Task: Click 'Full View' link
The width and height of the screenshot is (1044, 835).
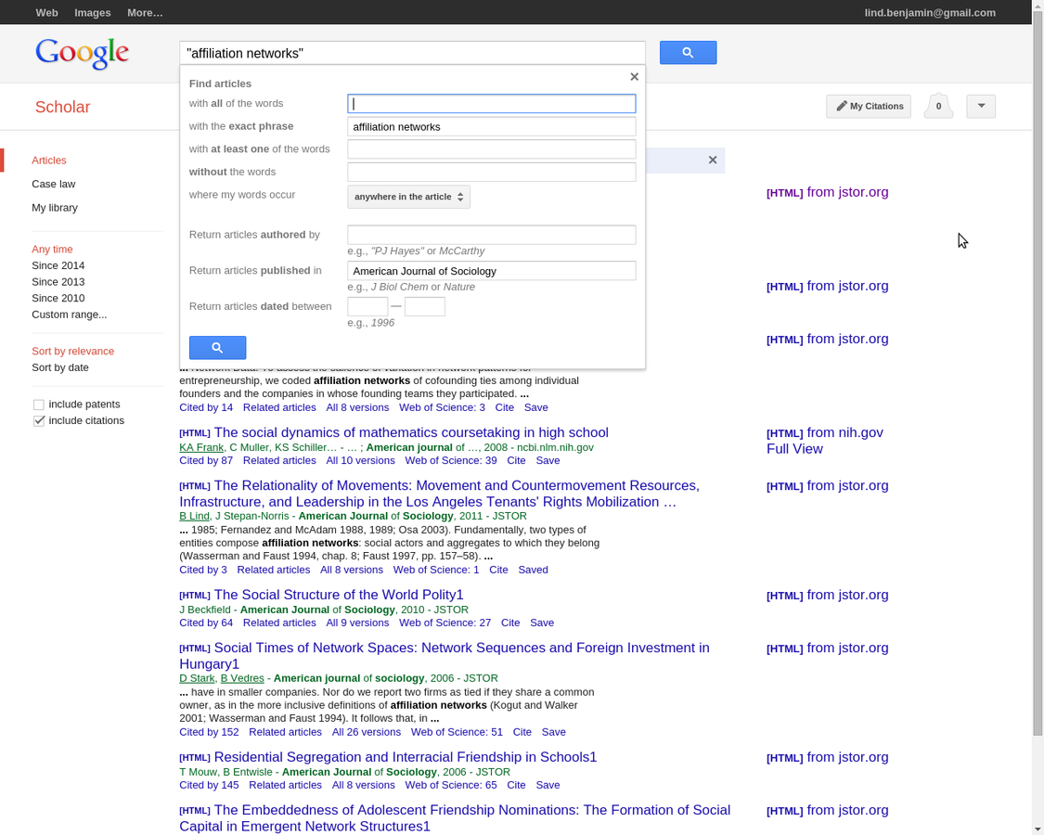Action: (x=794, y=449)
